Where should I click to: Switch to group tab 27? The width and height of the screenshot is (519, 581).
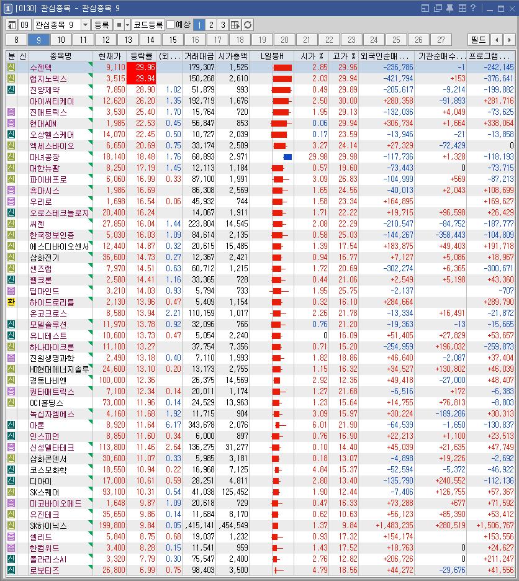(441, 40)
